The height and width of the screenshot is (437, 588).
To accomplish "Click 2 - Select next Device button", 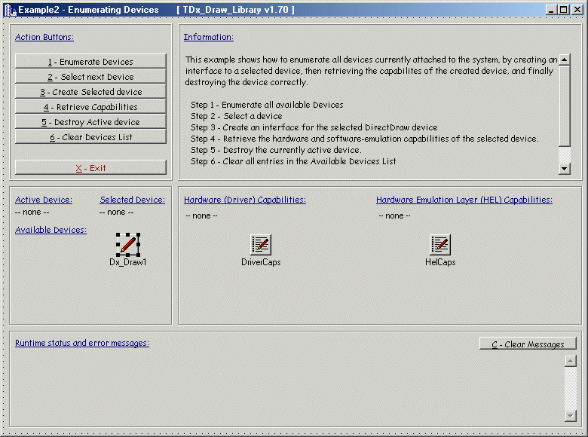I will 90,77.
